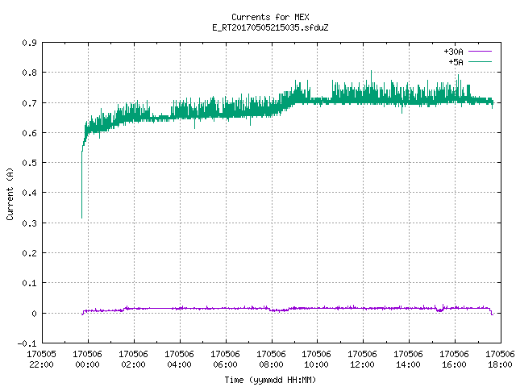Click the 170506 08:00 x-axis tick label
516x387 pixels.
[x=271, y=359]
